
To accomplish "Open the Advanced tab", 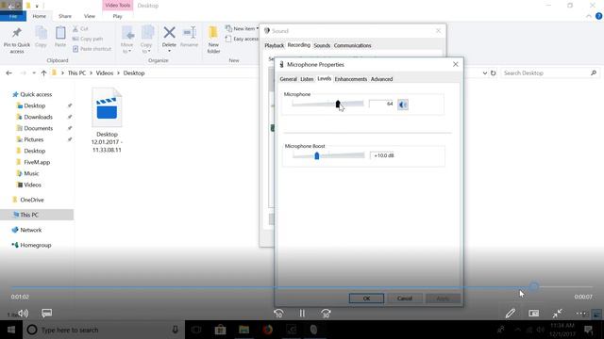I will click(x=381, y=79).
